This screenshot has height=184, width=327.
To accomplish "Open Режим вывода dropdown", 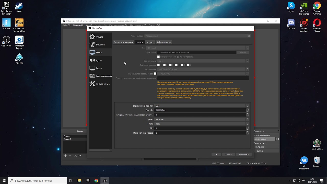I will coord(197,36).
